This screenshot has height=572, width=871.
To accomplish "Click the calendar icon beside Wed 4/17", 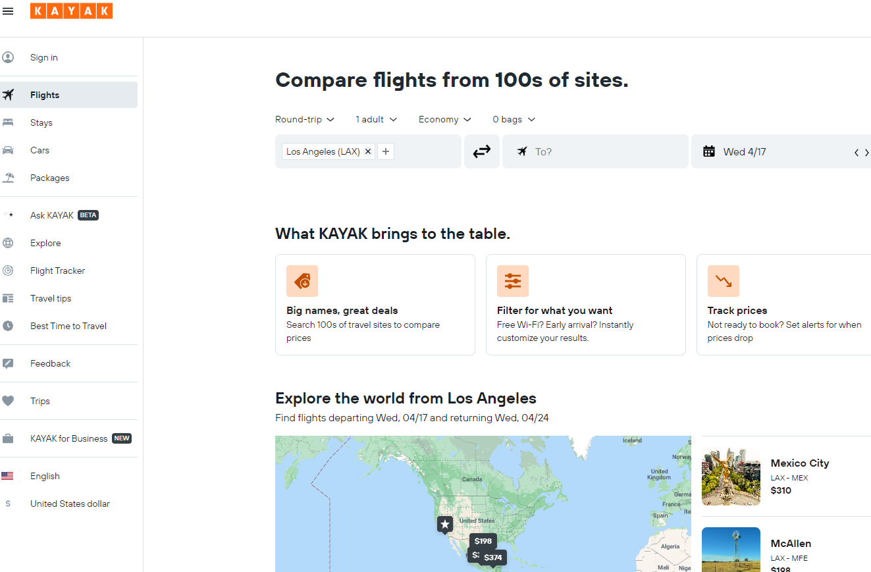I will (709, 151).
